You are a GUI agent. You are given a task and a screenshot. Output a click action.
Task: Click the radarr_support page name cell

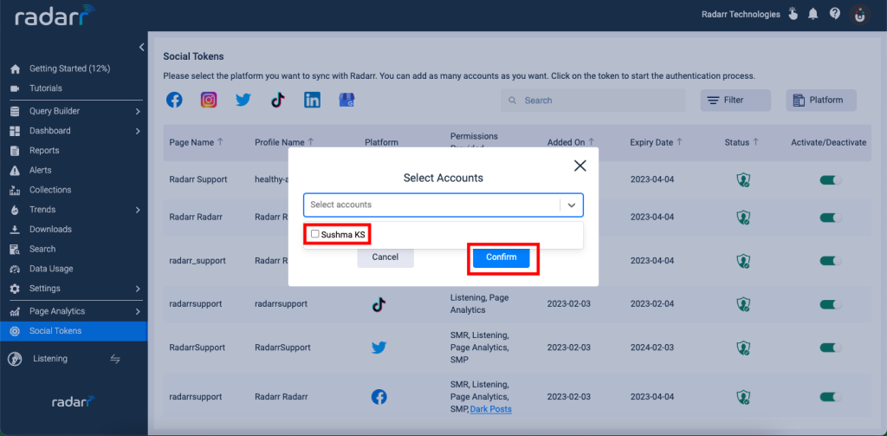[x=197, y=261]
